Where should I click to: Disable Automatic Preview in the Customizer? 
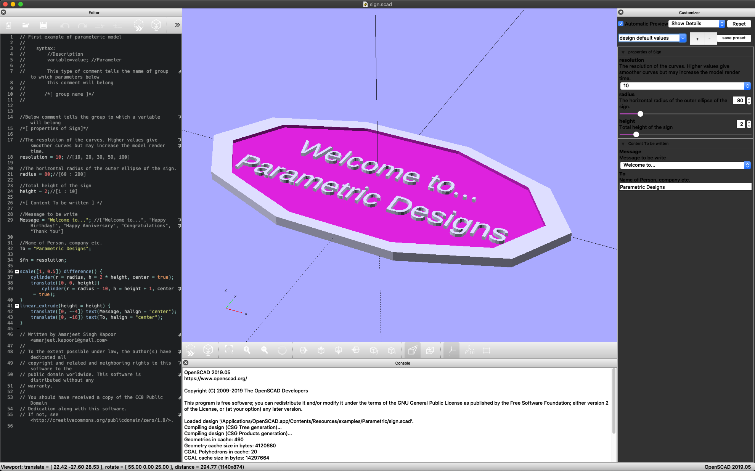pyautogui.click(x=621, y=24)
